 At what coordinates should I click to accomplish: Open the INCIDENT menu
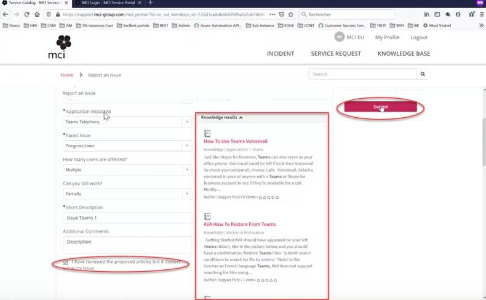coord(281,53)
